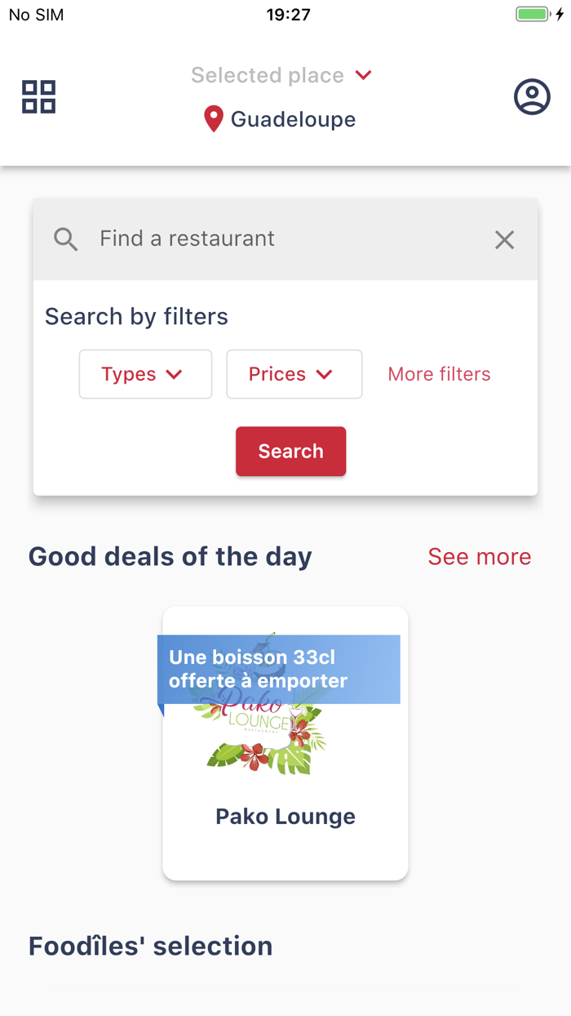Viewport: 571px width, 1016px height.
Task: Open your user profile account icon
Action: pos(532,96)
